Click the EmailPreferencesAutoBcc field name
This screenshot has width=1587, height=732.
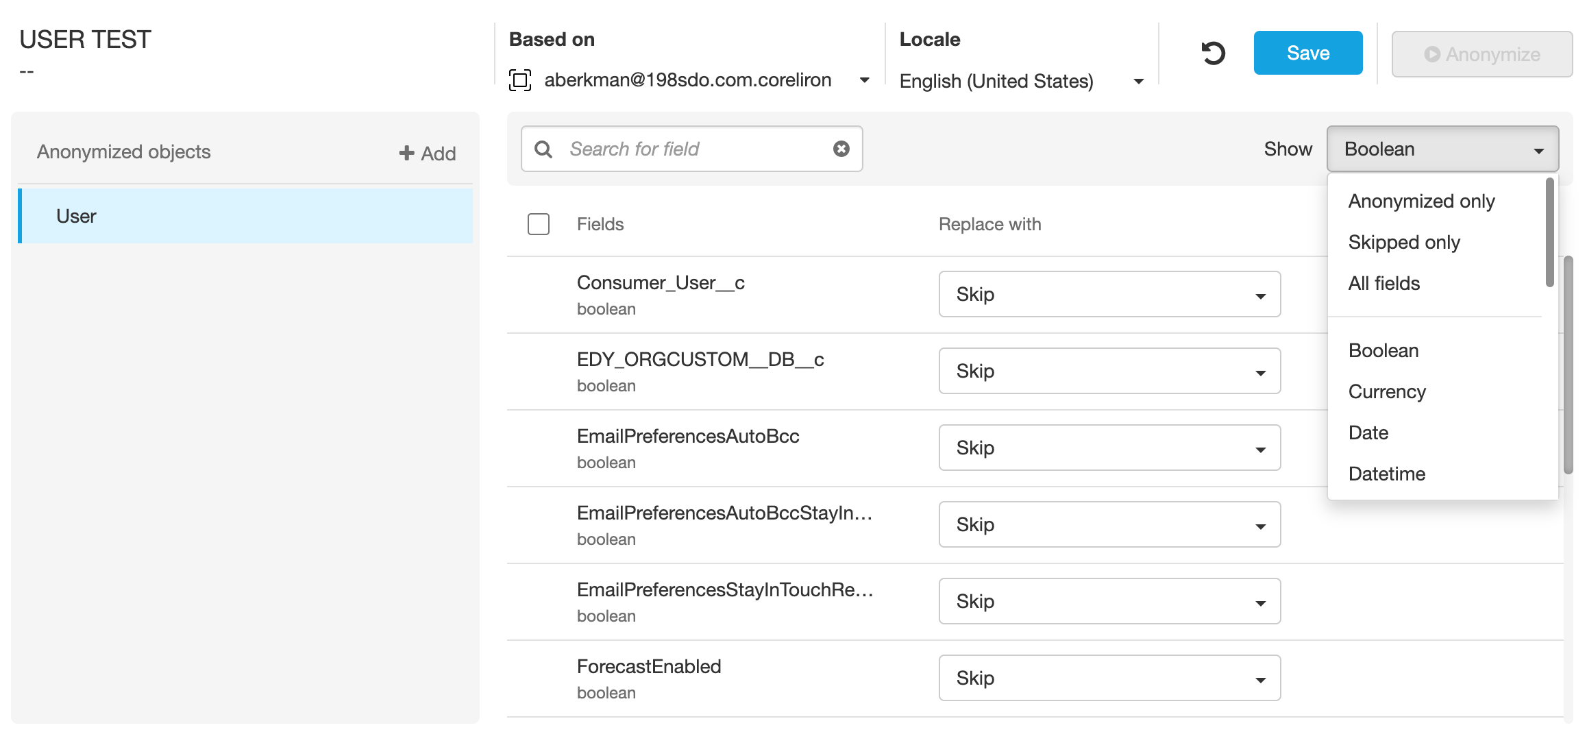[688, 436]
